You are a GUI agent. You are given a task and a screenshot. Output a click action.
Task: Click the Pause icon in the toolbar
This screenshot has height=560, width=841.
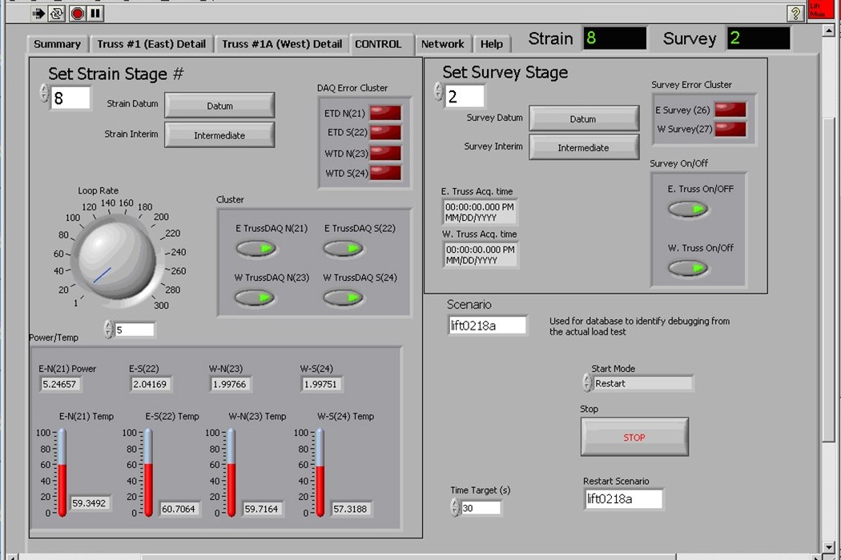click(x=95, y=13)
